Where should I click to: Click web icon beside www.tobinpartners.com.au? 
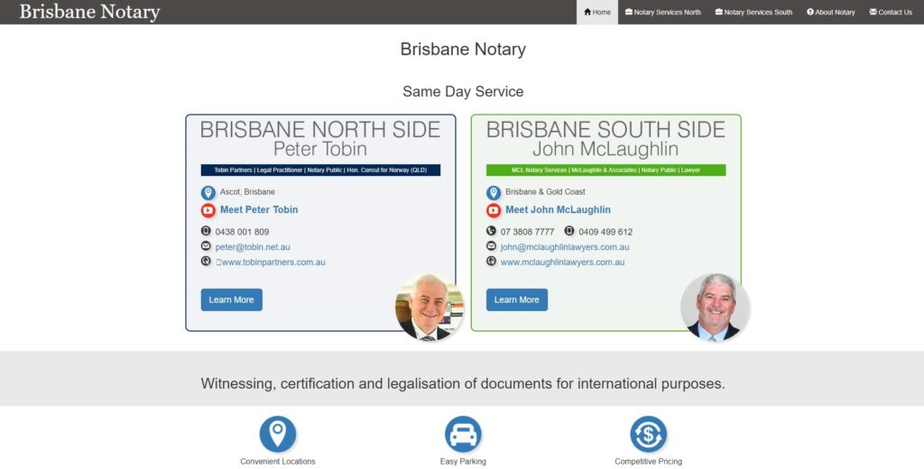[x=206, y=261]
